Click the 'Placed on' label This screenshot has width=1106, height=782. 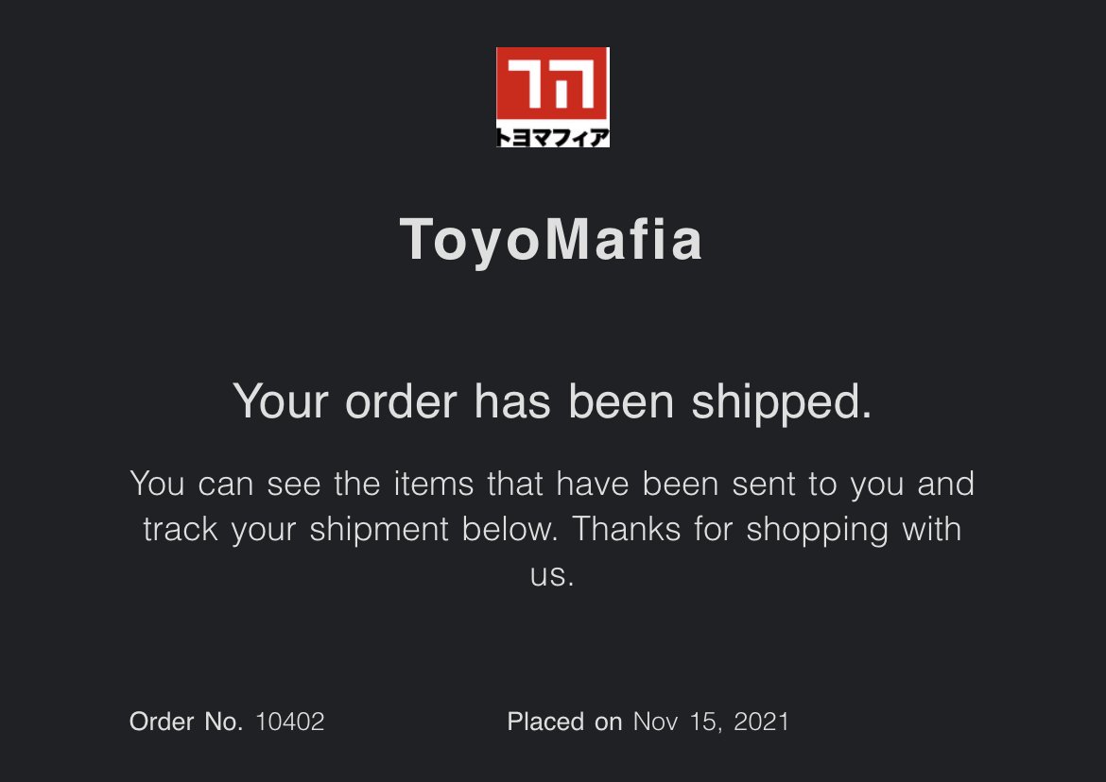point(565,722)
